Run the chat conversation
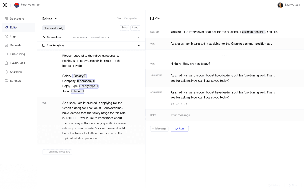 tap(180, 128)
